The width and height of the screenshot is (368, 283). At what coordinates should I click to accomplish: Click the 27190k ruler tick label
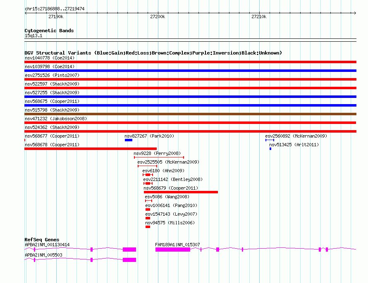pyautogui.click(x=56, y=17)
